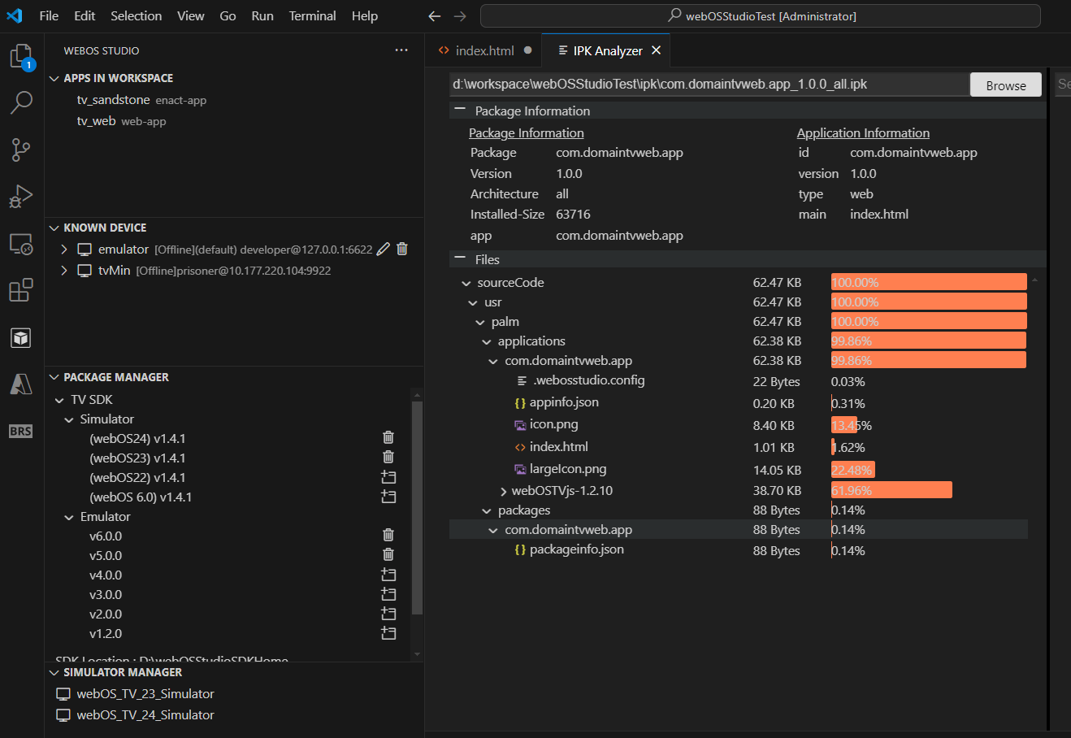Collapse the Files section header
1071x738 pixels.
tap(747, 259)
